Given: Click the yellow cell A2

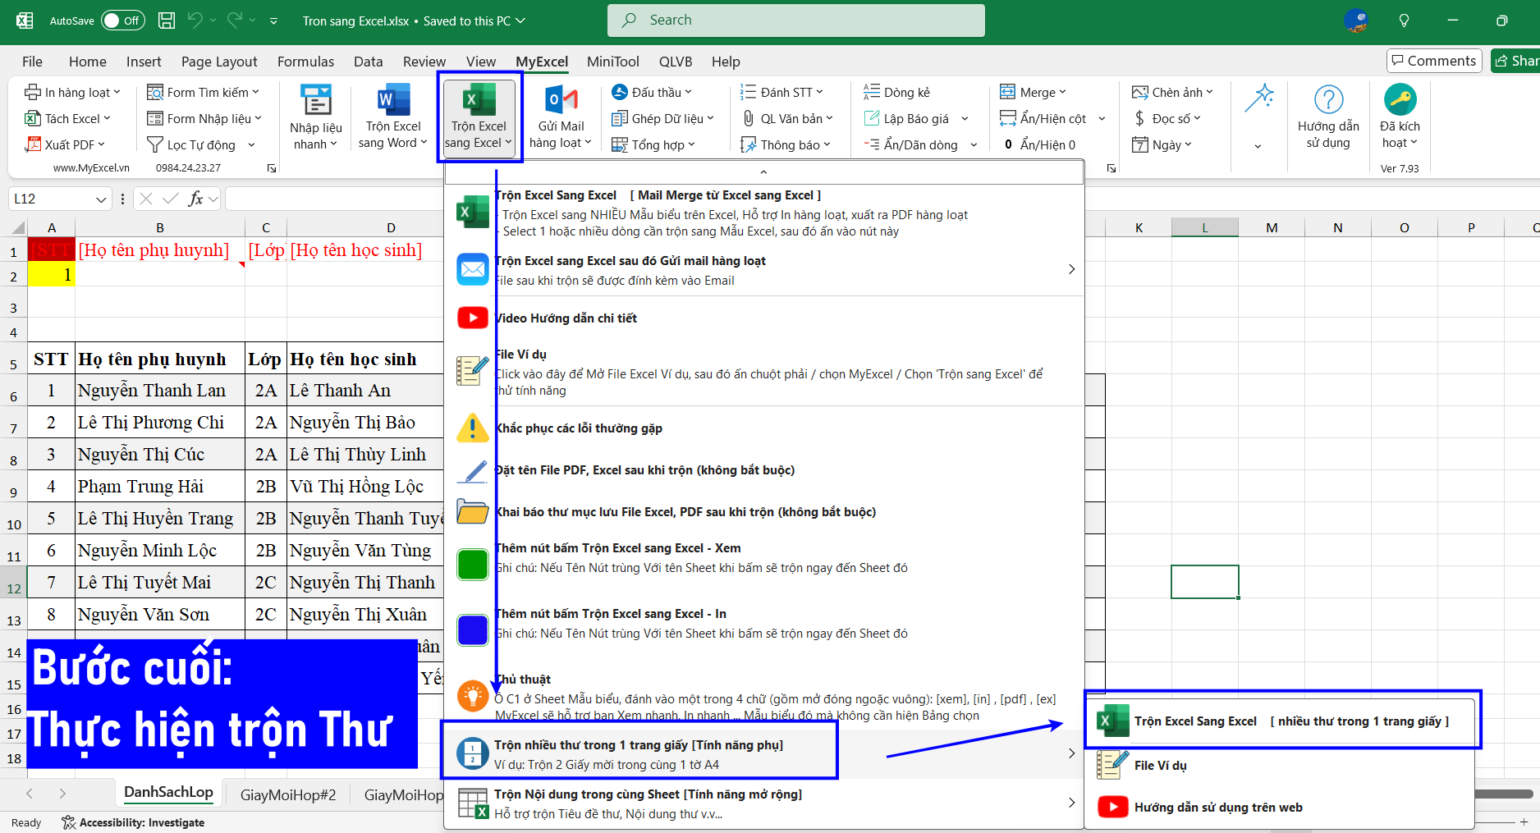Looking at the screenshot, I should tap(51, 275).
